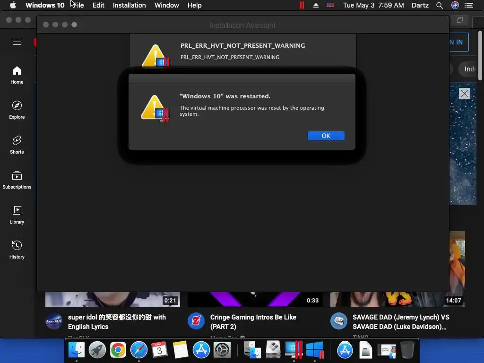Select the partially visible Indi filter chip
Image resolution: width=484 pixels, height=363 pixels.
[x=468, y=69]
